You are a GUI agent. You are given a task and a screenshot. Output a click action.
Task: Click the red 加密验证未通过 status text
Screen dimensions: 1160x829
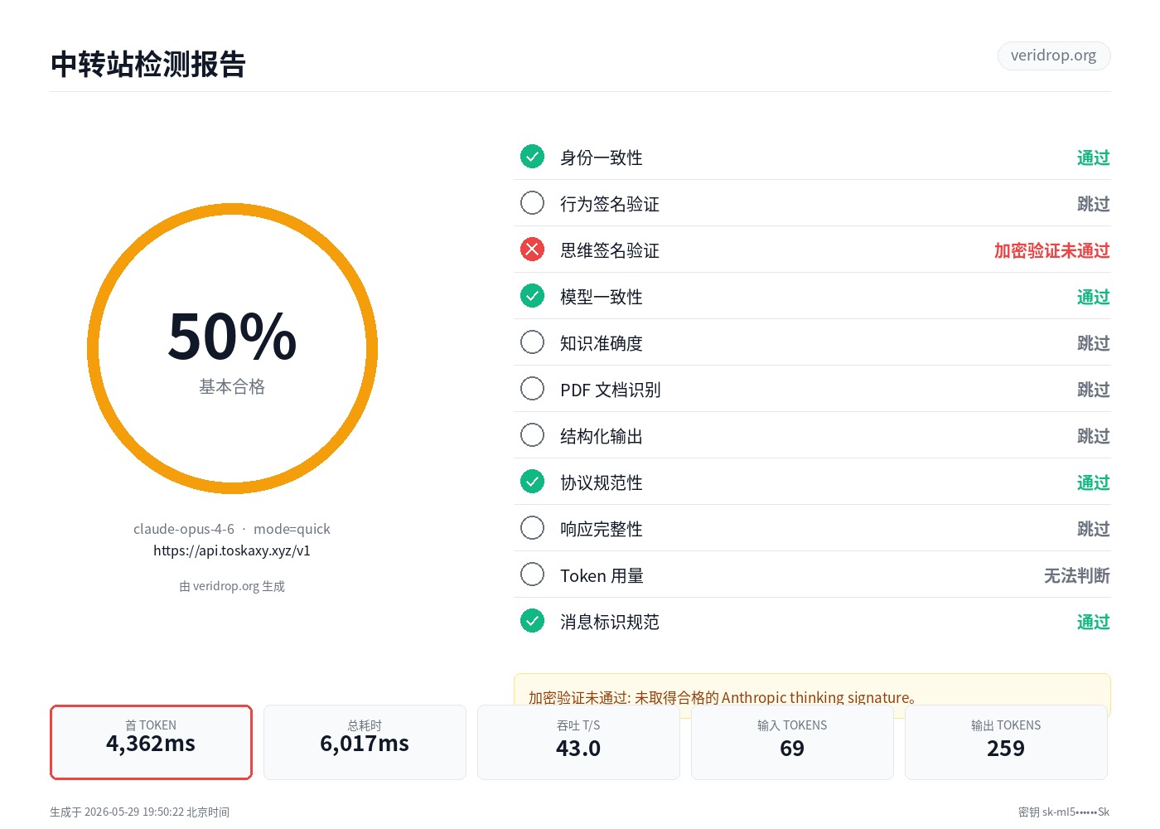[1051, 250]
